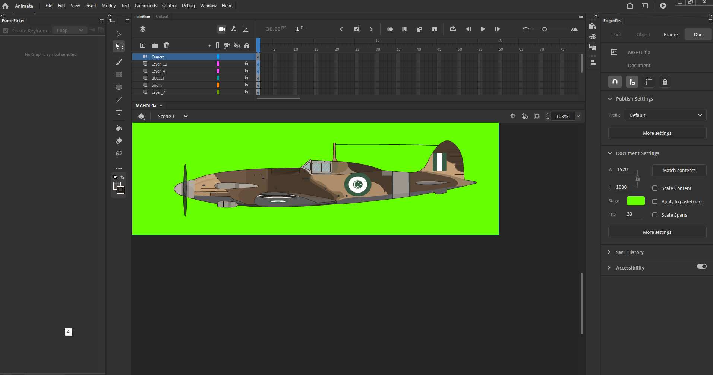
Task: Turn off the Accessibility toggle switch
Action: click(701, 266)
